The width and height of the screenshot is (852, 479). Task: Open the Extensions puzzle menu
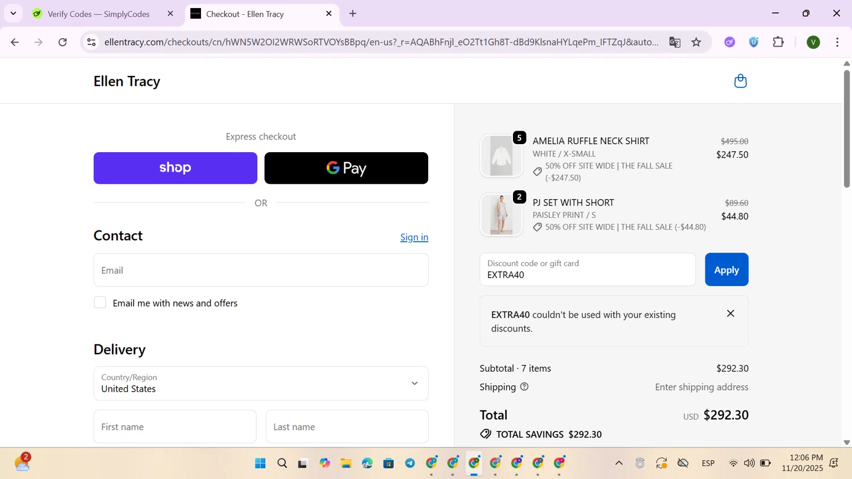click(778, 42)
